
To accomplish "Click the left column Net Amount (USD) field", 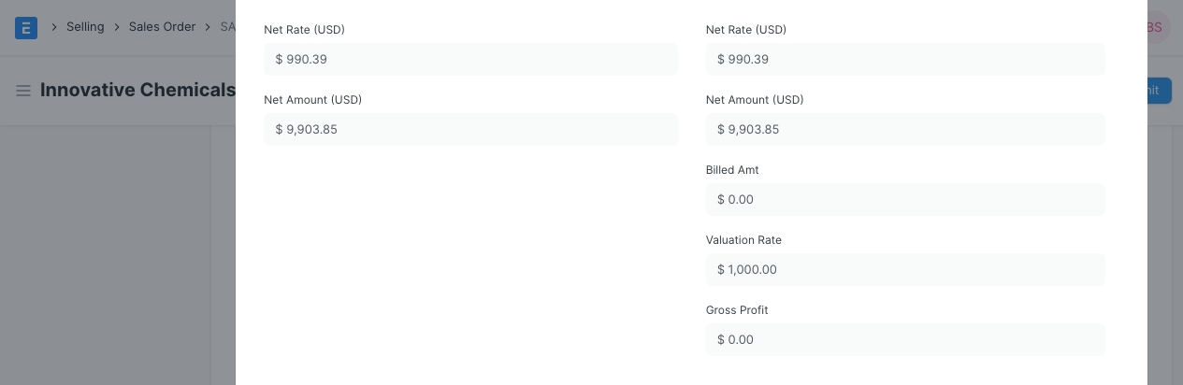I will tap(470, 130).
